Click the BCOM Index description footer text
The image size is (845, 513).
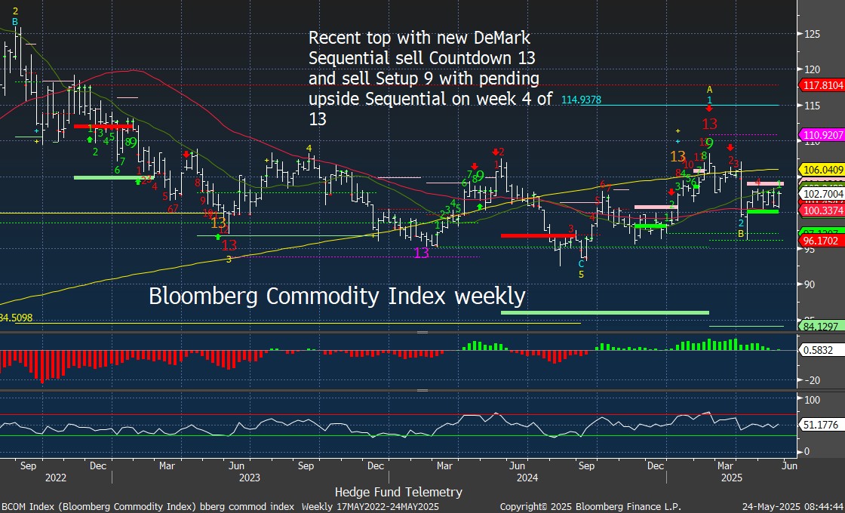point(220,507)
